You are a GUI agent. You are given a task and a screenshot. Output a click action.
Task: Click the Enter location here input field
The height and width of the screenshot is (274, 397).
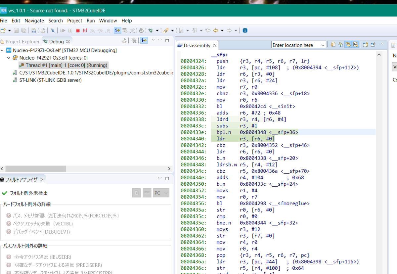point(294,45)
